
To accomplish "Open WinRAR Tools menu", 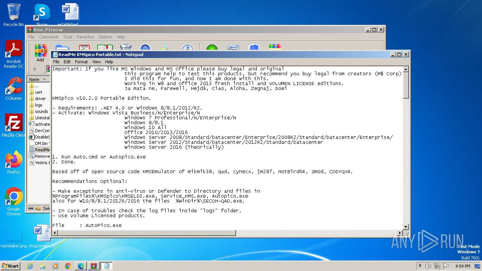I will pyautogui.click(x=68, y=37).
